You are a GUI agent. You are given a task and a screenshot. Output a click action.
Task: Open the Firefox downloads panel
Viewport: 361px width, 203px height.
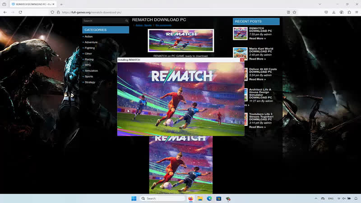tap(333, 12)
